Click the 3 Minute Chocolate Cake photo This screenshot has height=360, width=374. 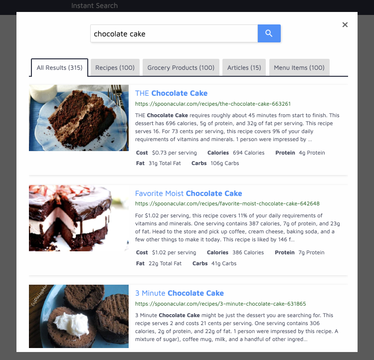pyautogui.click(x=79, y=316)
